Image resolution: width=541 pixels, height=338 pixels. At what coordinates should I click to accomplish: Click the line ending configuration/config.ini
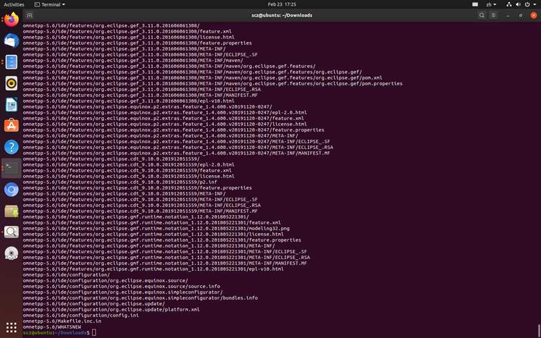(x=81, y=315)
